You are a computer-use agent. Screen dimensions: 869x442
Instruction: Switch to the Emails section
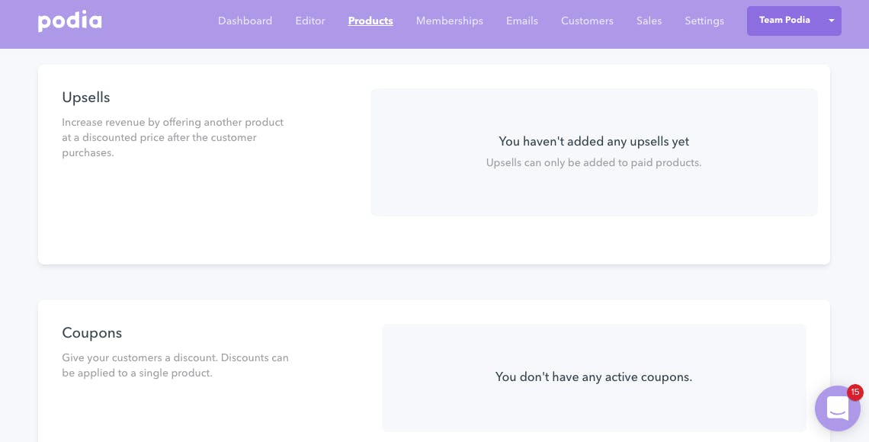point(522,21)
